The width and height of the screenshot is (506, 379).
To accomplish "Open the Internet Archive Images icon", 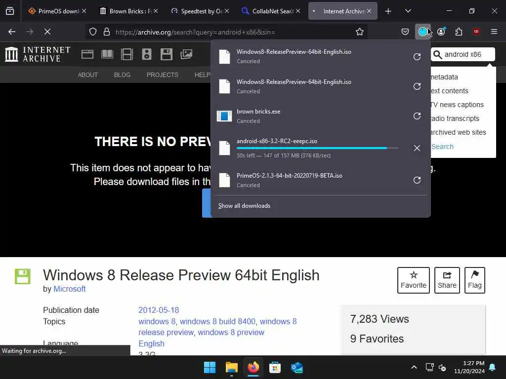I will [186, 54].
